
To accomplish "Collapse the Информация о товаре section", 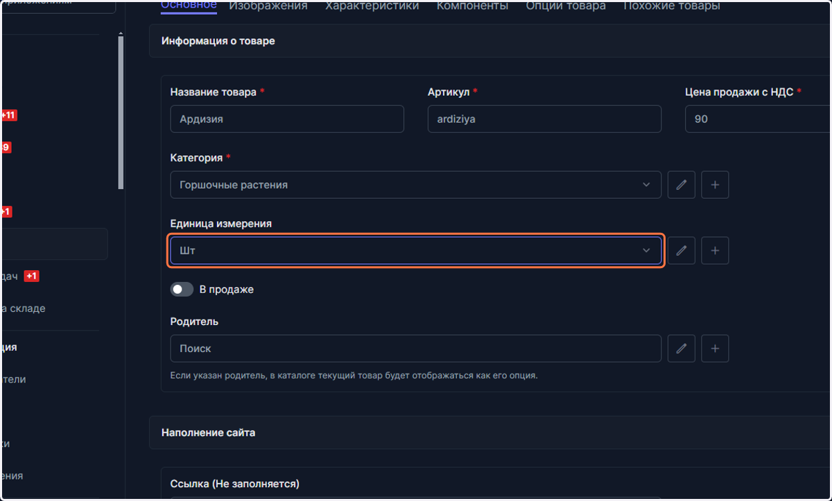I will (x=490, y=41).
